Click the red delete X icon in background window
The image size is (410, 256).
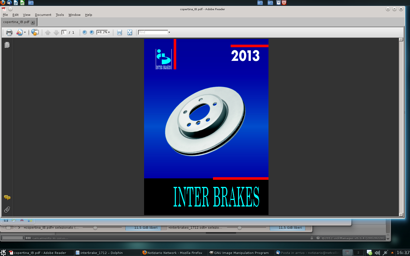[22, 220]
